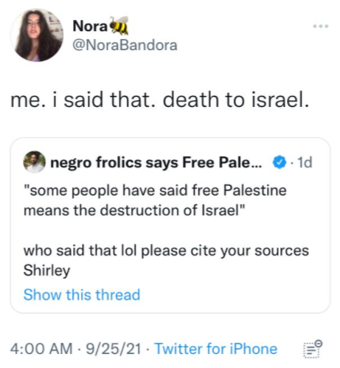Screen dimensions: 340x368
Task: Open the three-dot more options menu
Action: point(321,27)
